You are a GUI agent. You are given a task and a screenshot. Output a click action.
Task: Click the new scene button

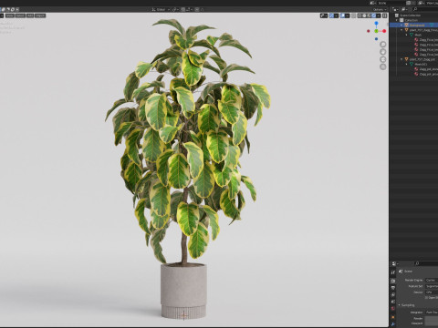pos(409,3)
